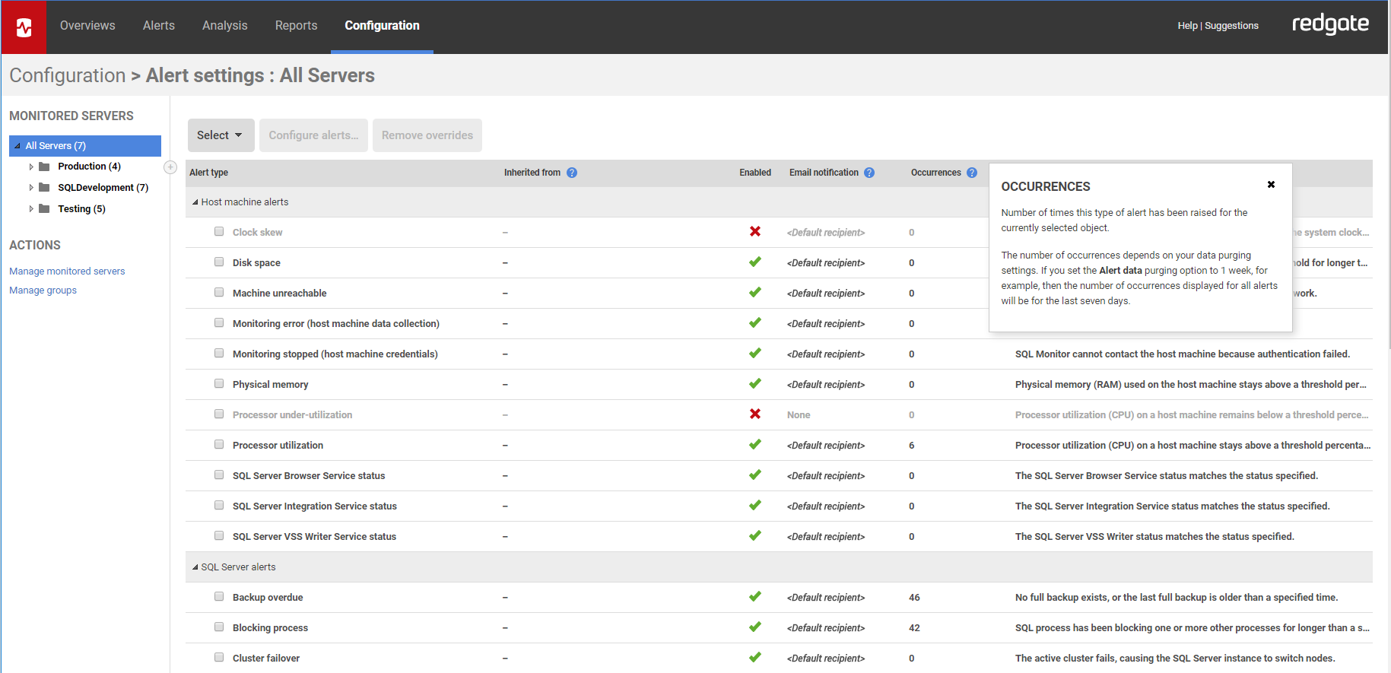Click the enabled check for Cluster failover

pos(755,657)
